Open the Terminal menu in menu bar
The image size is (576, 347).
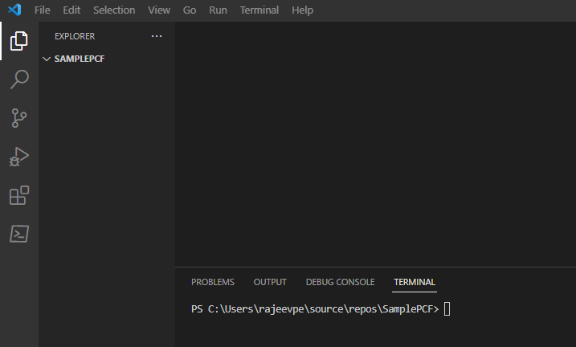coord(259,10)
